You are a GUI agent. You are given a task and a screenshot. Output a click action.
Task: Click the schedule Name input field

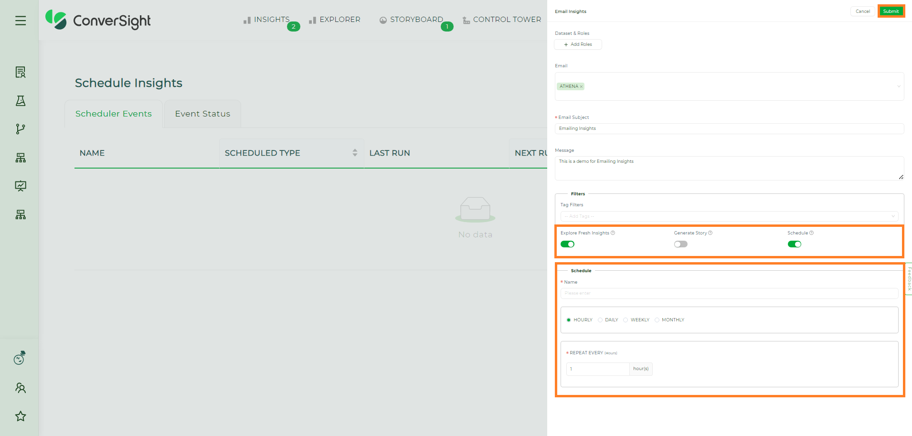pos(729,293)
